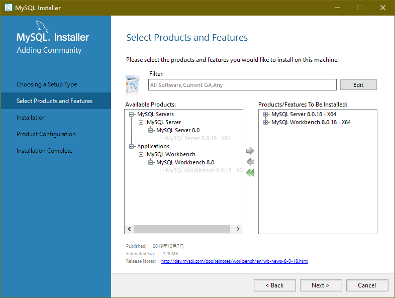
Task: Click the remove-product left arrow icon
Action: coord(250,162)
